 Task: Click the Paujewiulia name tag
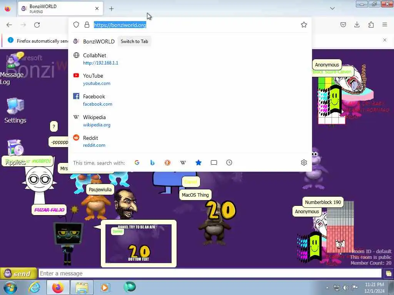(x=100, y=190)
